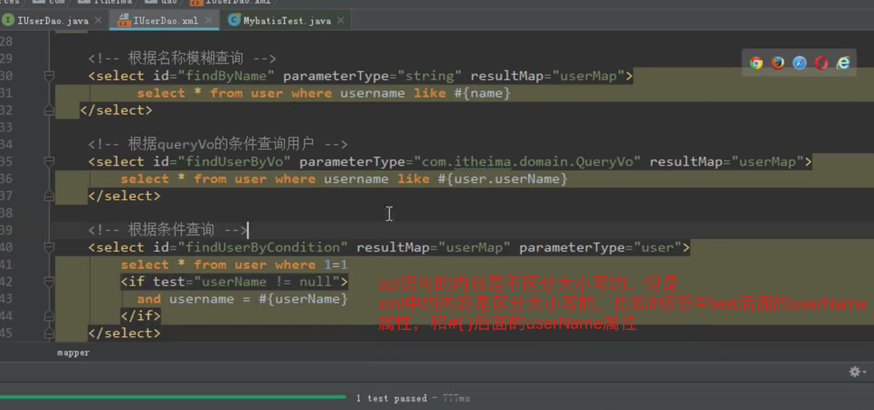This screenshot has height=410, width=874.
Task: Click fold end marker at line 32
Action: (49, 110)
